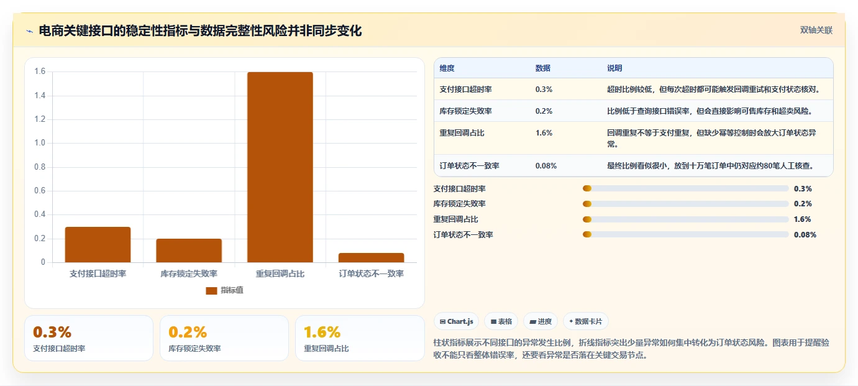Click the 说明 column header
Image resolution: width=858 pixels, height=386 pixels.
pos(614,68)
